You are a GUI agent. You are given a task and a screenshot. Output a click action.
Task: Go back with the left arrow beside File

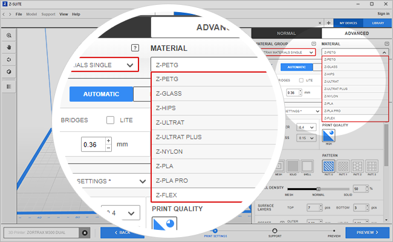pyautogui.click(x=4, y=15)
